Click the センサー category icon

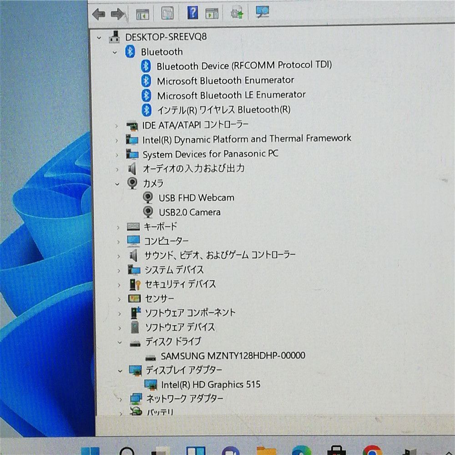(x=134, y=298)
